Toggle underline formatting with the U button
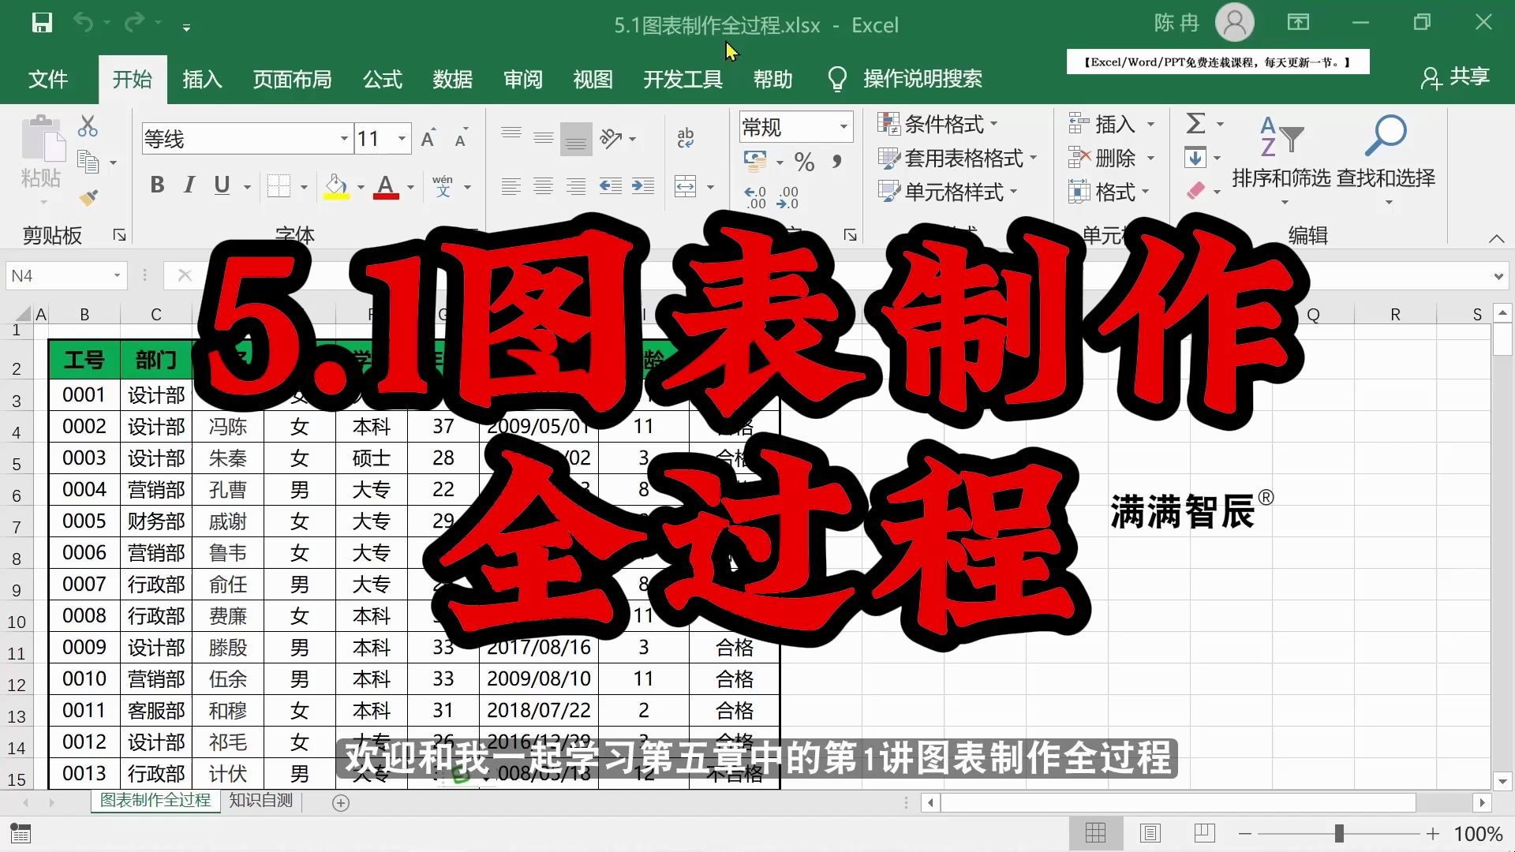Viewport: 1515px width, 852px height. (x=220, y=185)
